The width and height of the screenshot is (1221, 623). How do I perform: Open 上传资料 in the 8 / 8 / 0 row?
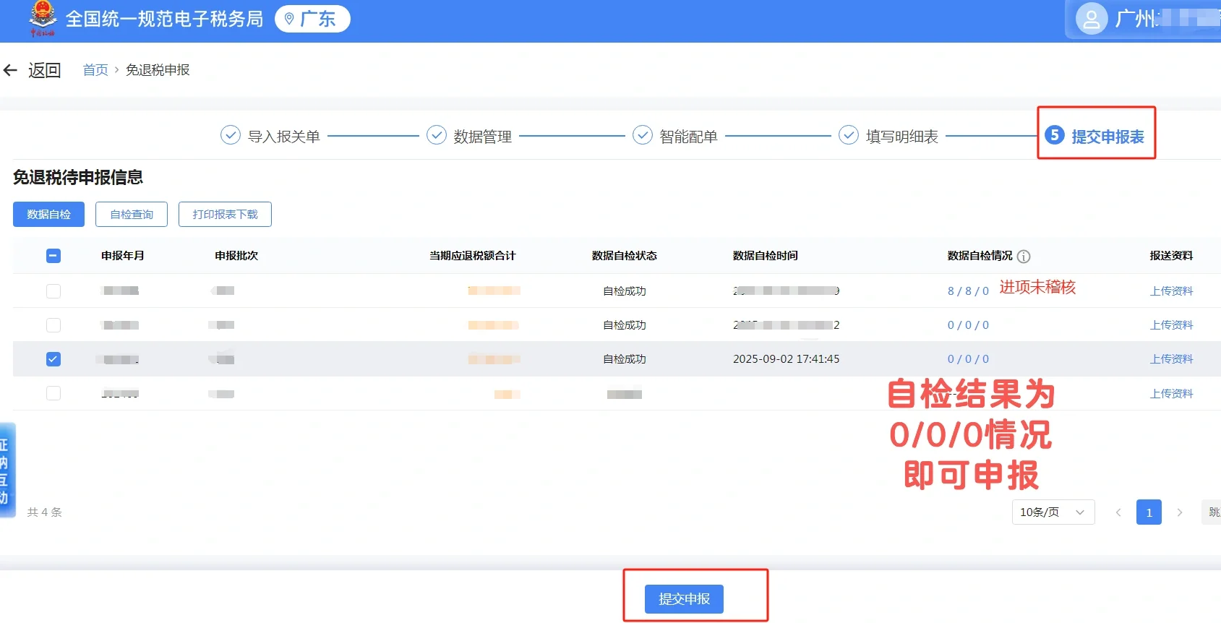(x=1171, y=291)
